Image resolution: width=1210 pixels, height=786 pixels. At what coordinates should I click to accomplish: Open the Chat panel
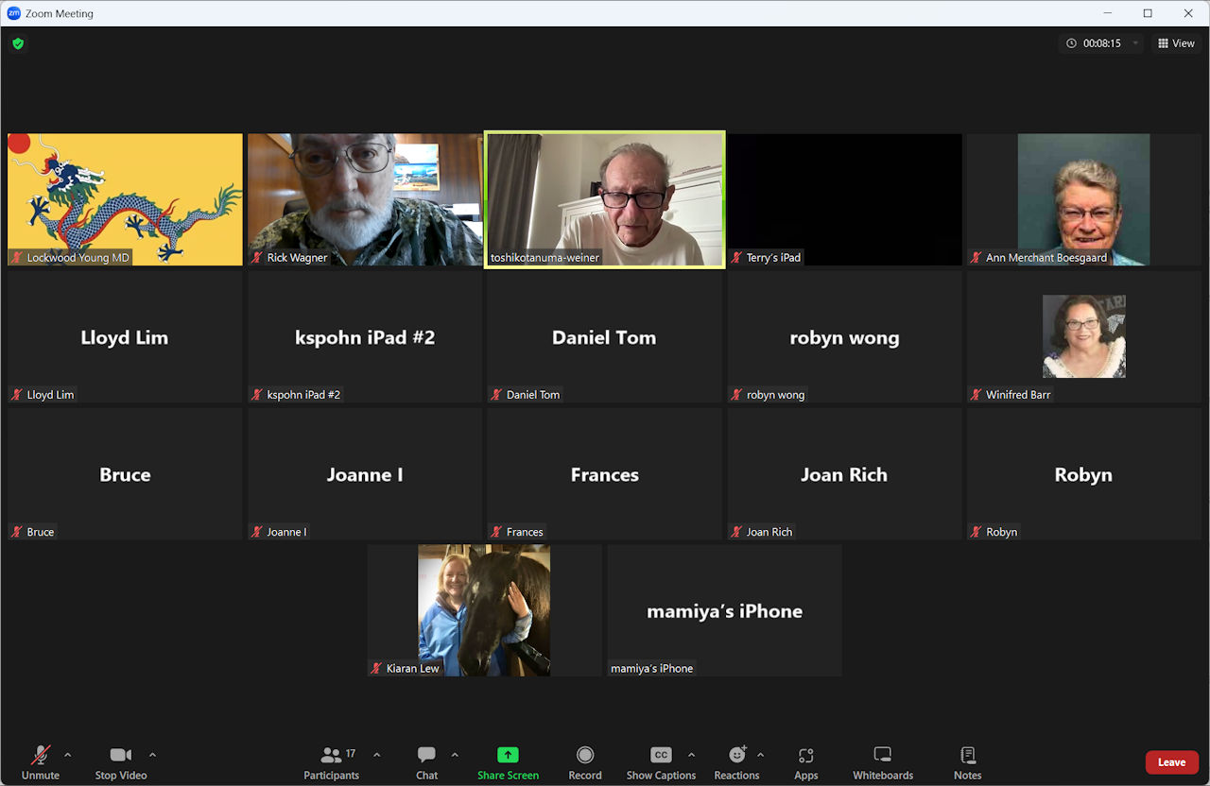point(427,762)
